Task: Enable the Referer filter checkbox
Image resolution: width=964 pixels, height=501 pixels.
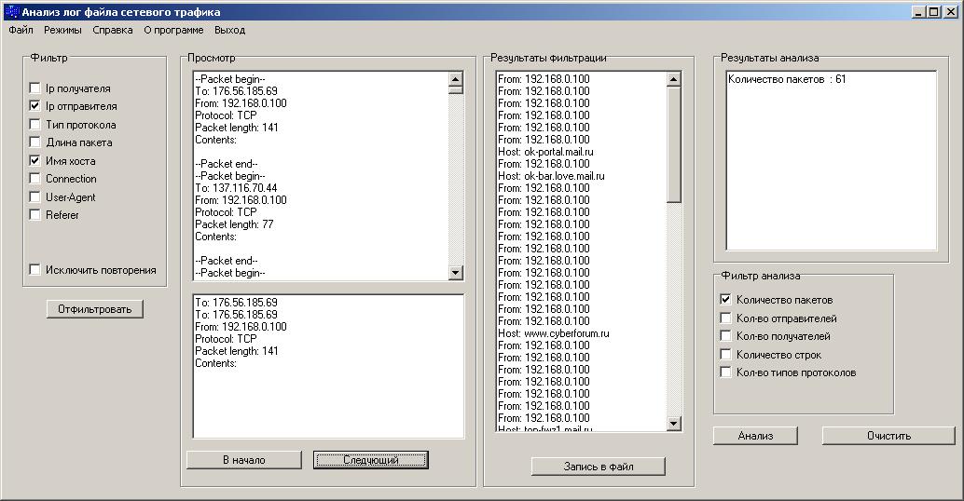Action: (x=35, y=214)
